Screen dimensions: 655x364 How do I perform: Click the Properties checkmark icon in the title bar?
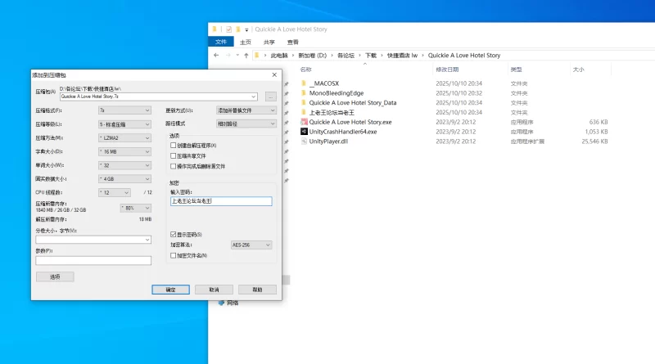228,29
